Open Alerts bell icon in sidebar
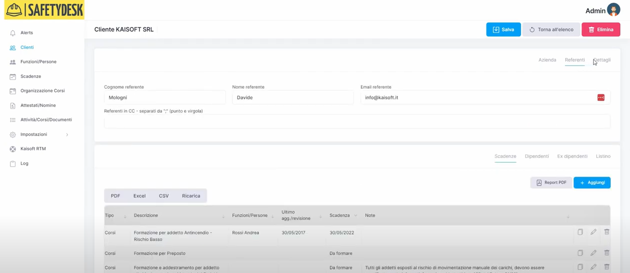The height and width of the screenshot is (273, 630). click(12, 33)
